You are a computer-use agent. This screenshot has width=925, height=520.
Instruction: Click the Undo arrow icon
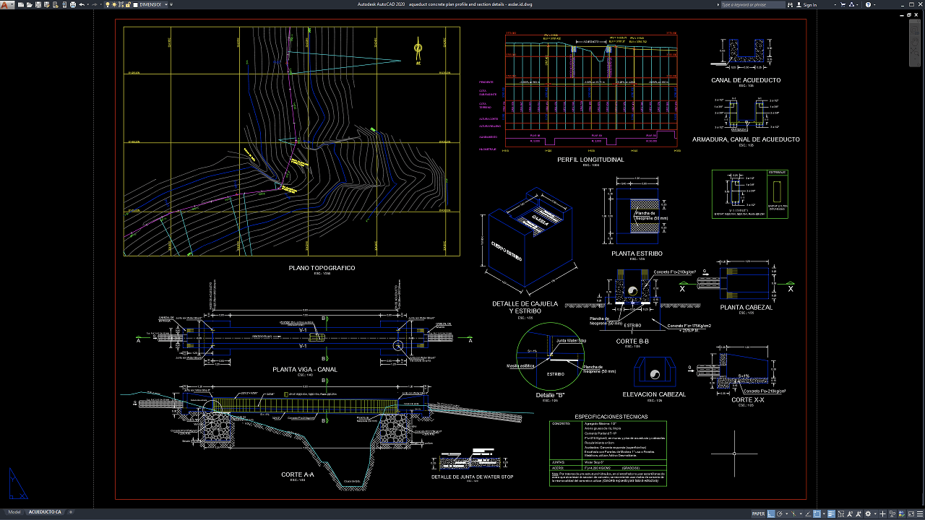[x=82, y=4]
